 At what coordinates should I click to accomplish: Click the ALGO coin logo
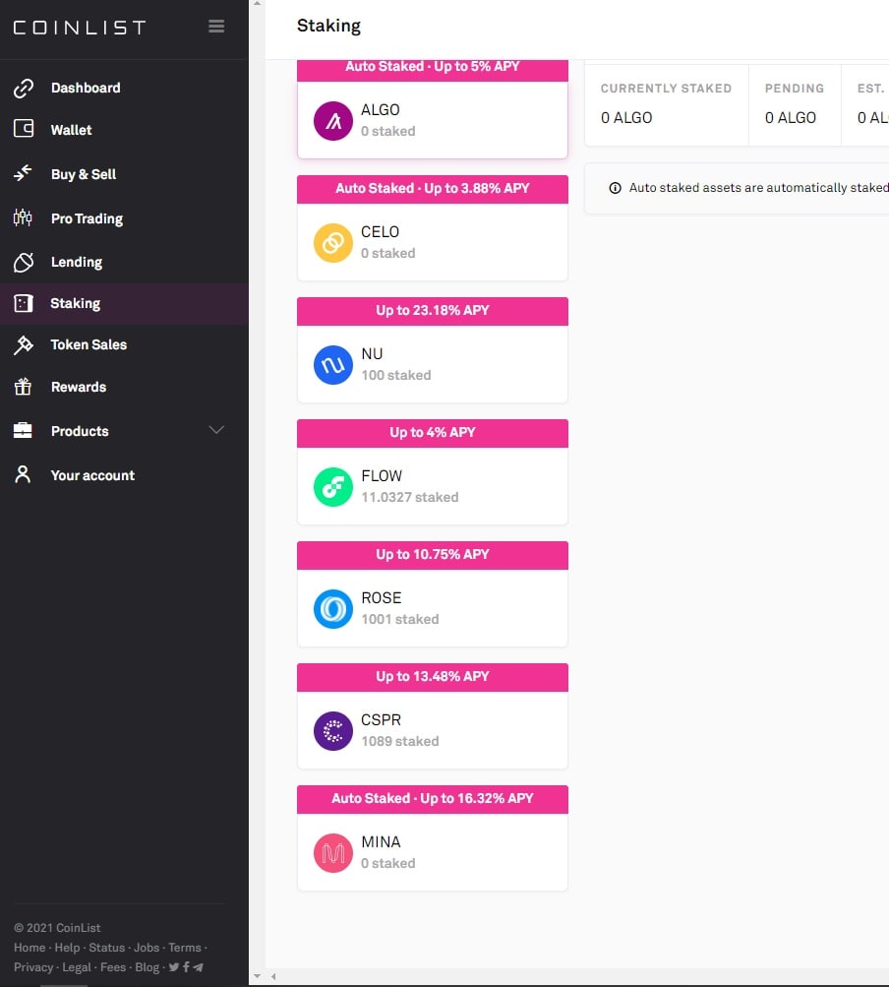[332, 121]
